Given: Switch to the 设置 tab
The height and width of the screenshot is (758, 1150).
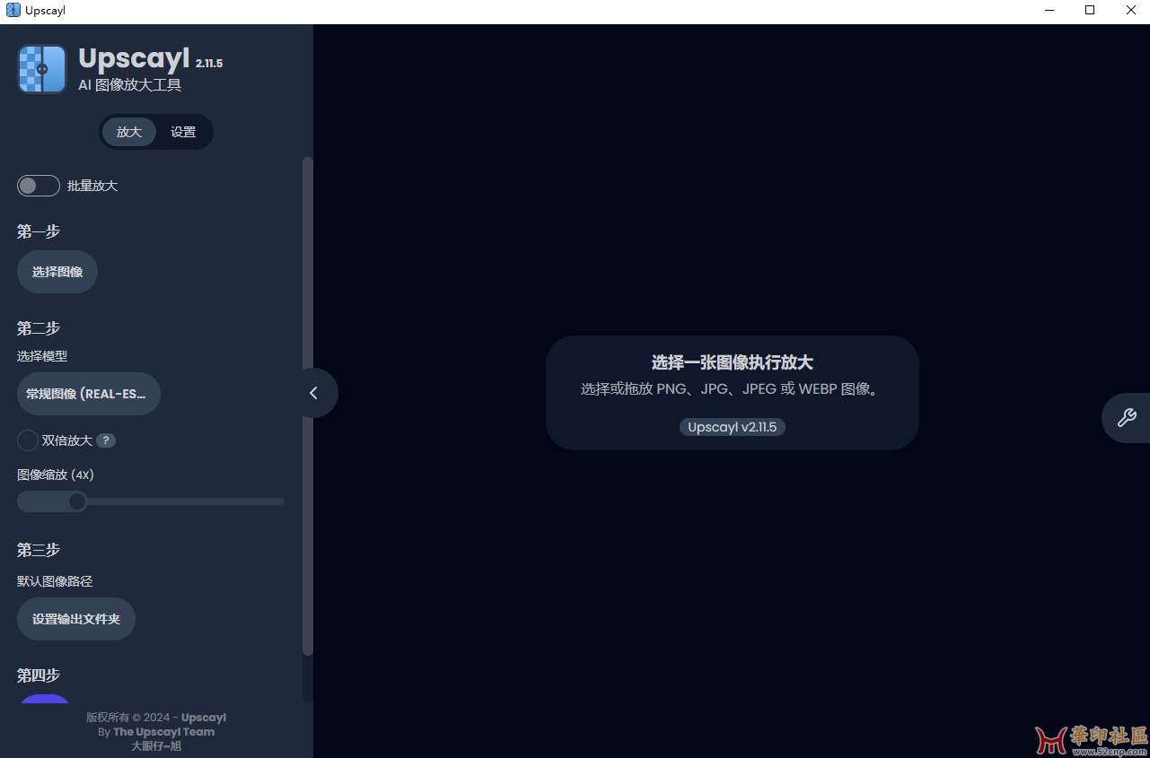Looking at the screenshot, I should (183, 132).
